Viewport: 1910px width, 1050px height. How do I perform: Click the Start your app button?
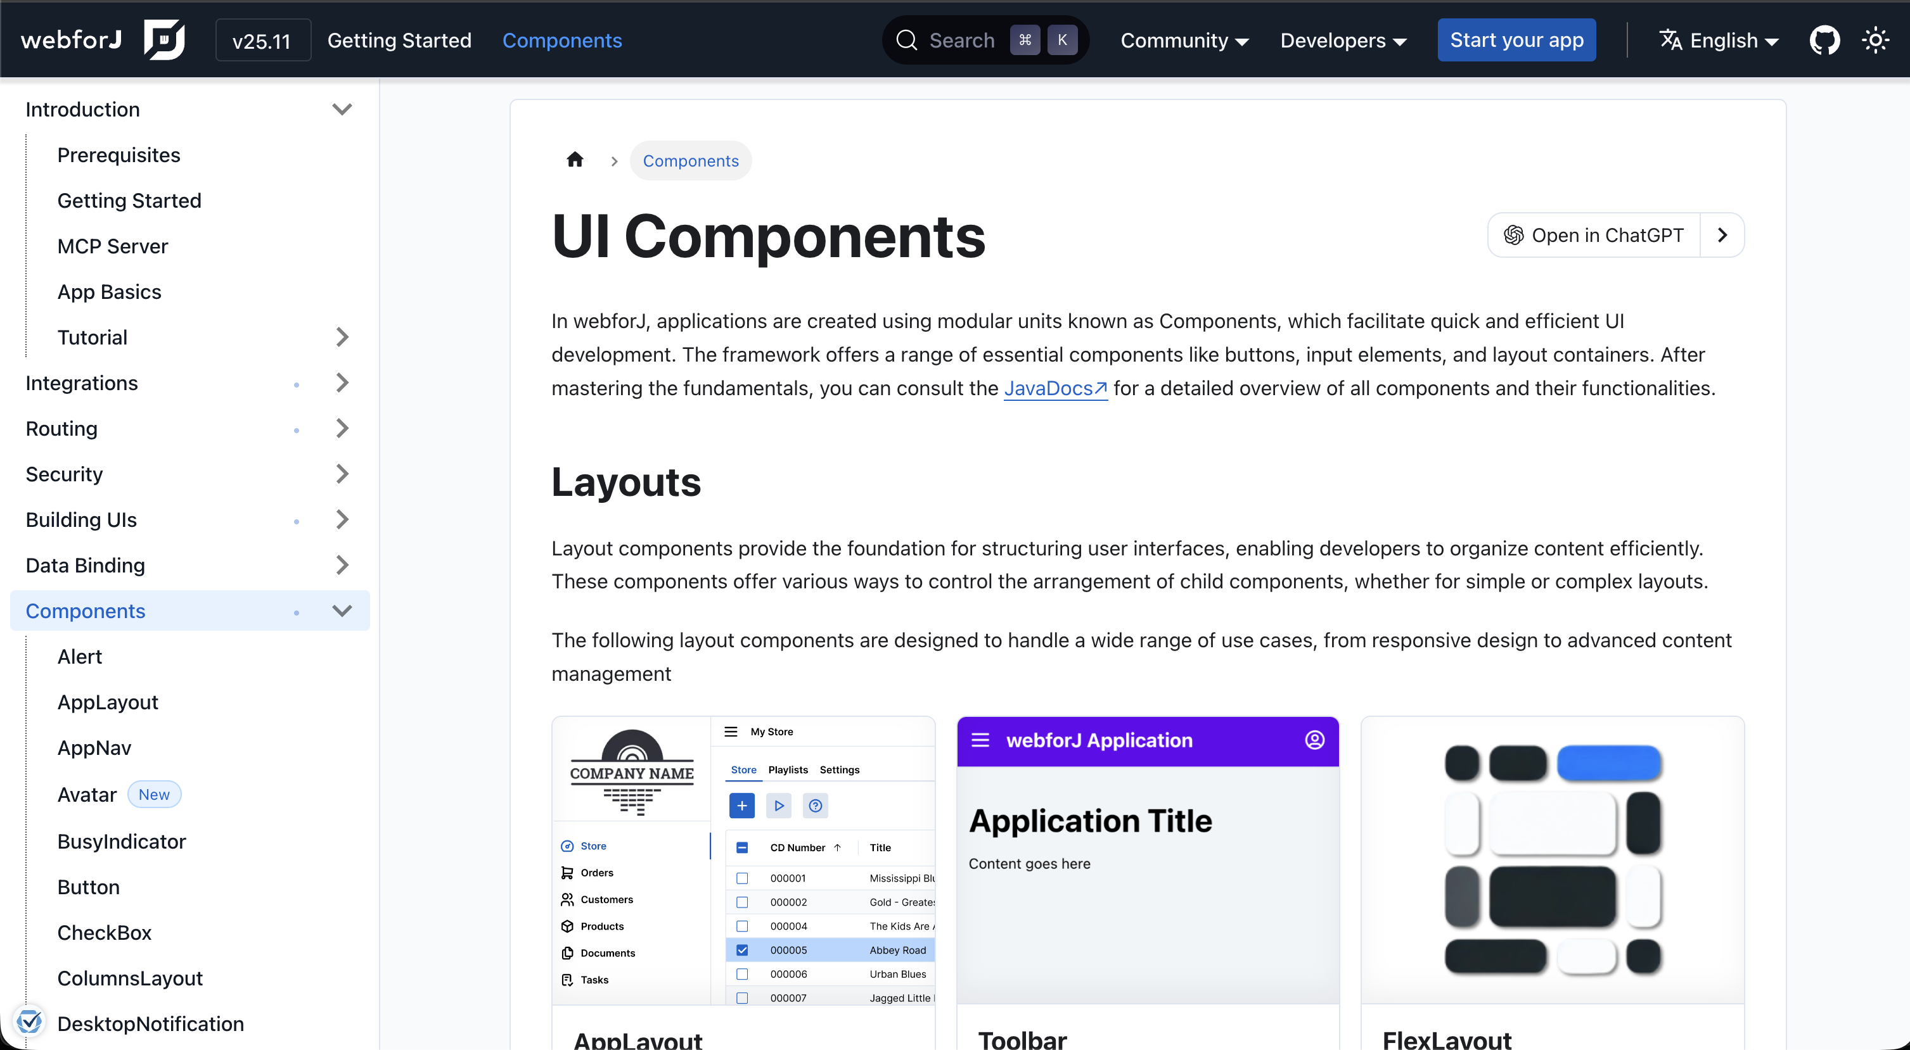click(1516, 40)
